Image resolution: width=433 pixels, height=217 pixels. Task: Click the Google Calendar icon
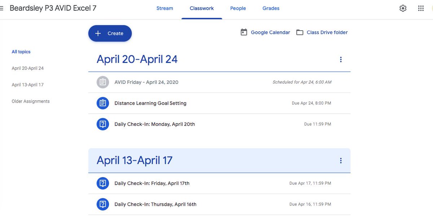[x=244, y=32]
